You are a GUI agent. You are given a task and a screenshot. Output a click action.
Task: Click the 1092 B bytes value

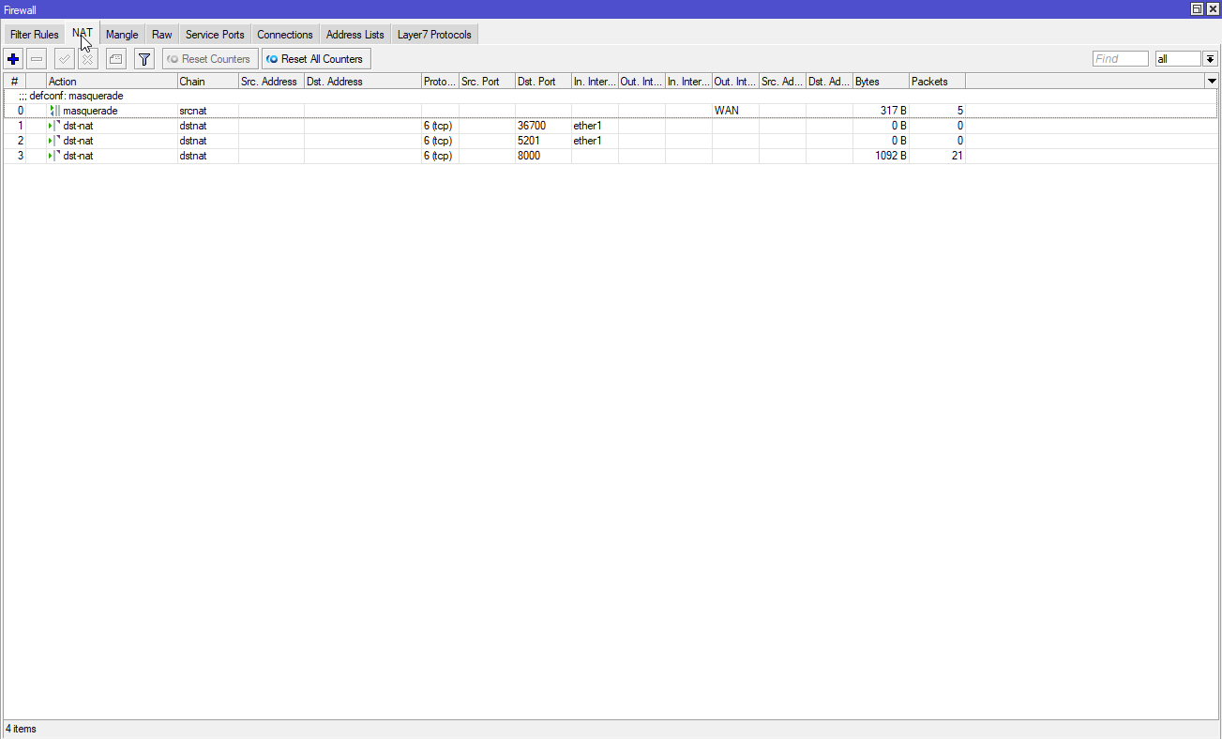pyautogui.click(x=891, y=156)
